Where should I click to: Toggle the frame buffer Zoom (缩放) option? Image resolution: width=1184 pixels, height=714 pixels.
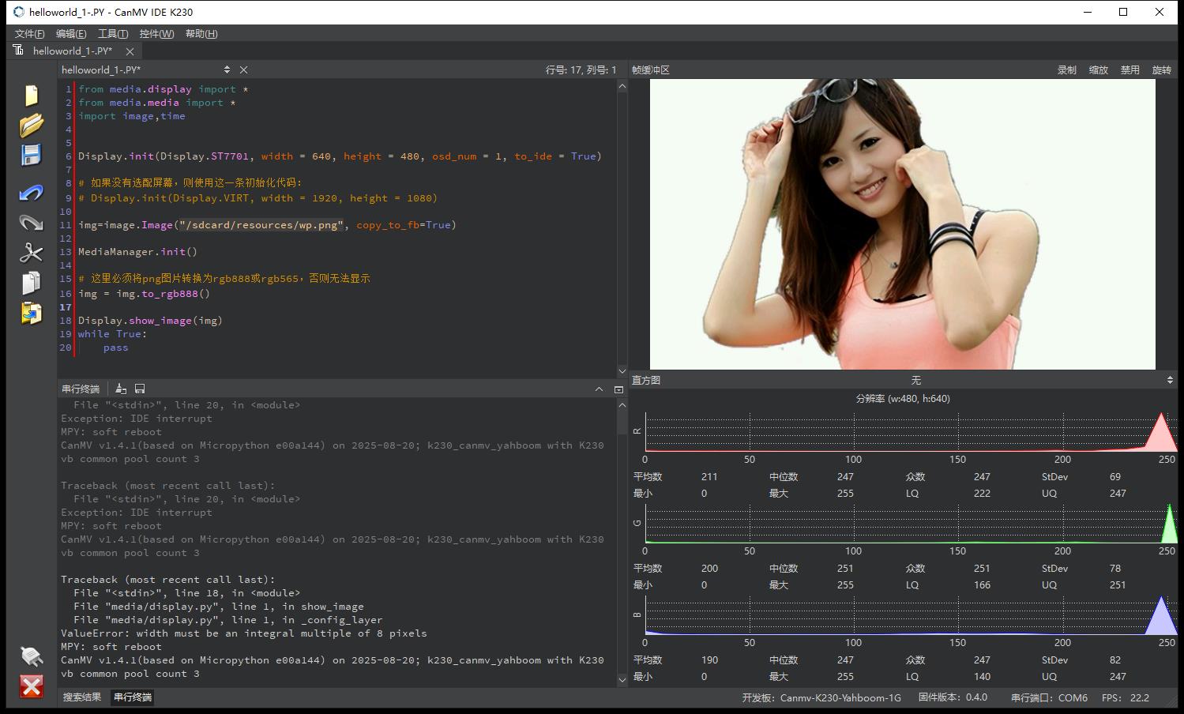click(x=1098, y=70)
